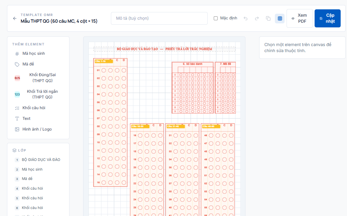Select the Câu 31-45 question block label
This screenshot has height=216, width=347.
176,127
